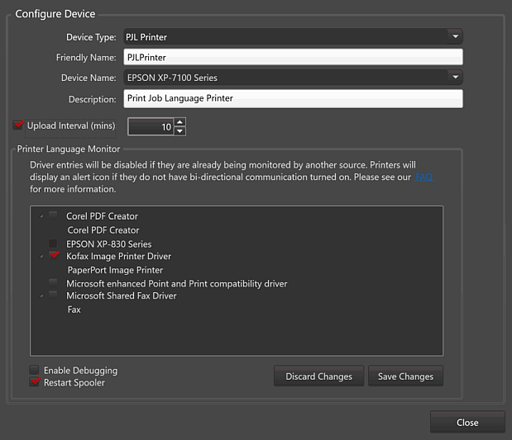Image resolution: width=512 pixels, height=440 pixels.
Task: Uncheck the Upload Interval checkbox
Action: click(18, 125)
